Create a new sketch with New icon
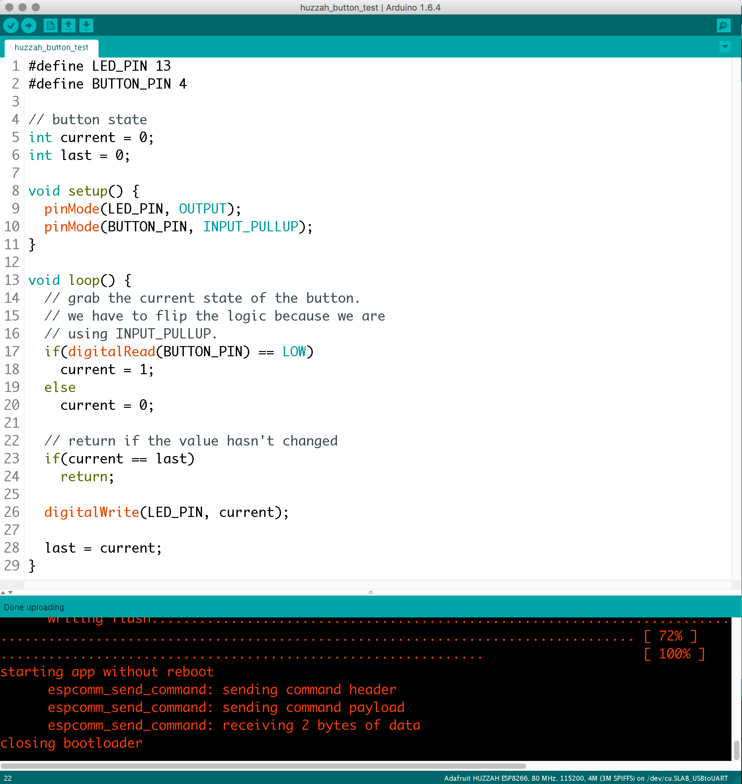Screen dimensions: 742x784 click(x=50, y=26)
